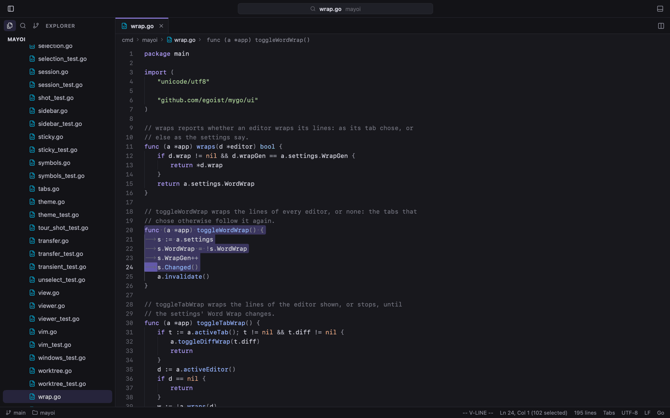The height and width of the screenshot is (418, 670).
Task: Open selection_test.go in explorer
Action: point(57,59)
